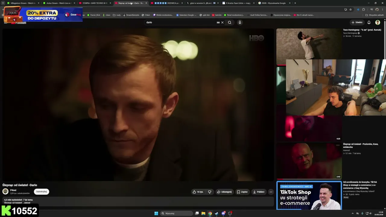Image resolution: width=386 pixels, height=217 pixels.
Task: Open the Windows Start menu
Action: click(156, 213)
